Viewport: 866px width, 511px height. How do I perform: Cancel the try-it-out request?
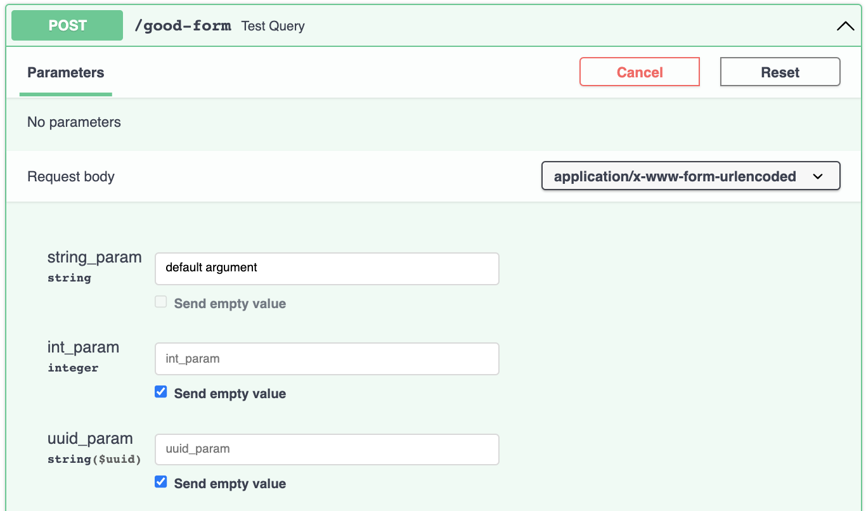pyautogui.click(x=640, y=72)
